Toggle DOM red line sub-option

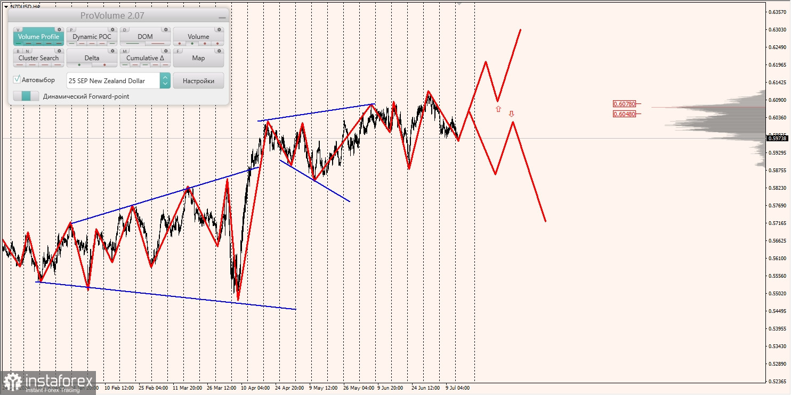point(158,43)
